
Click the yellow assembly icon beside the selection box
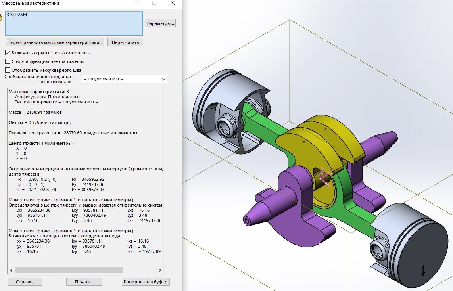click(x=1, y=18)
